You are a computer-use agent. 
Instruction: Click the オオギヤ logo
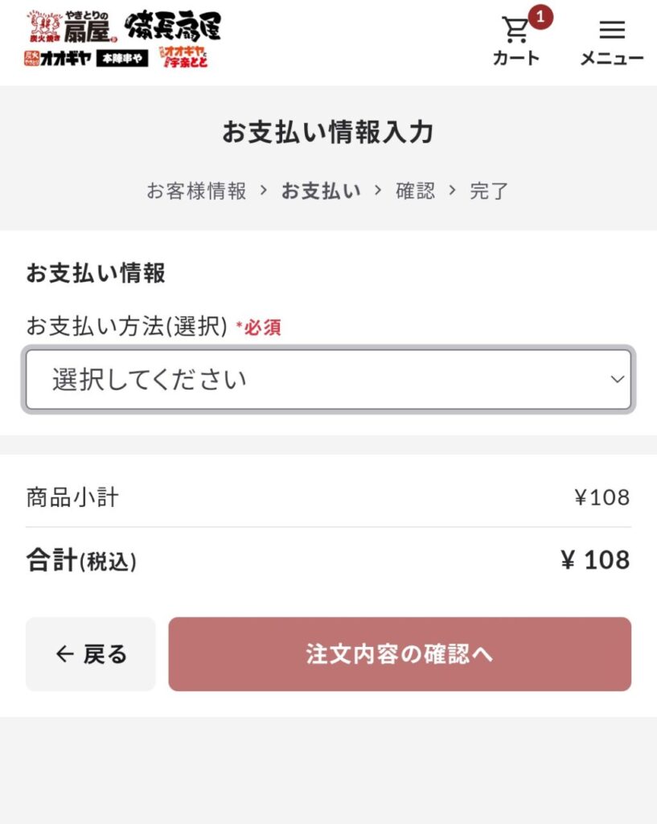[58, 58]
